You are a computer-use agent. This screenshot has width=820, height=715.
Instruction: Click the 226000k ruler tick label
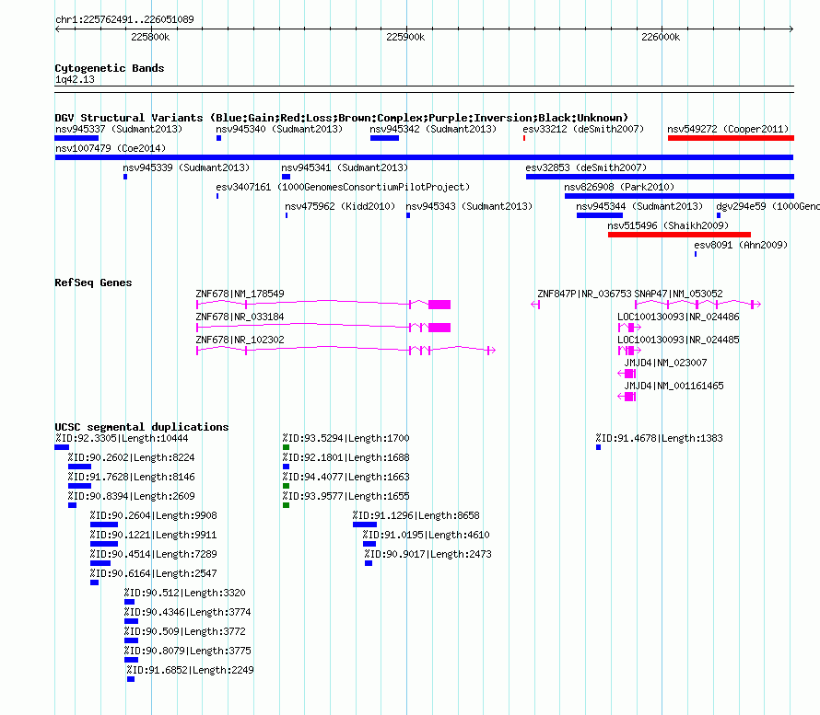click(661, 37)
